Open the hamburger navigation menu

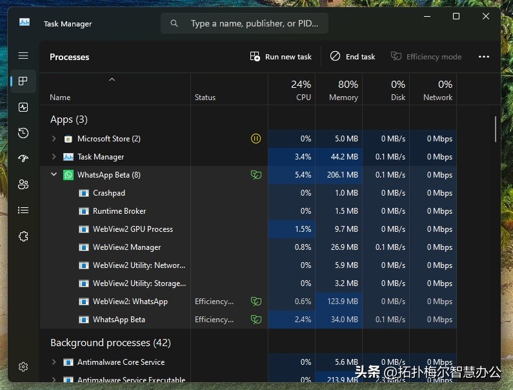click(x=23, y=56)
